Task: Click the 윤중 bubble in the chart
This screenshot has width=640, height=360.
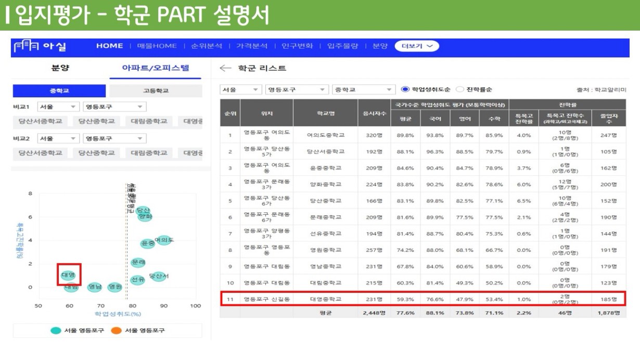Action: pos(148,243)
